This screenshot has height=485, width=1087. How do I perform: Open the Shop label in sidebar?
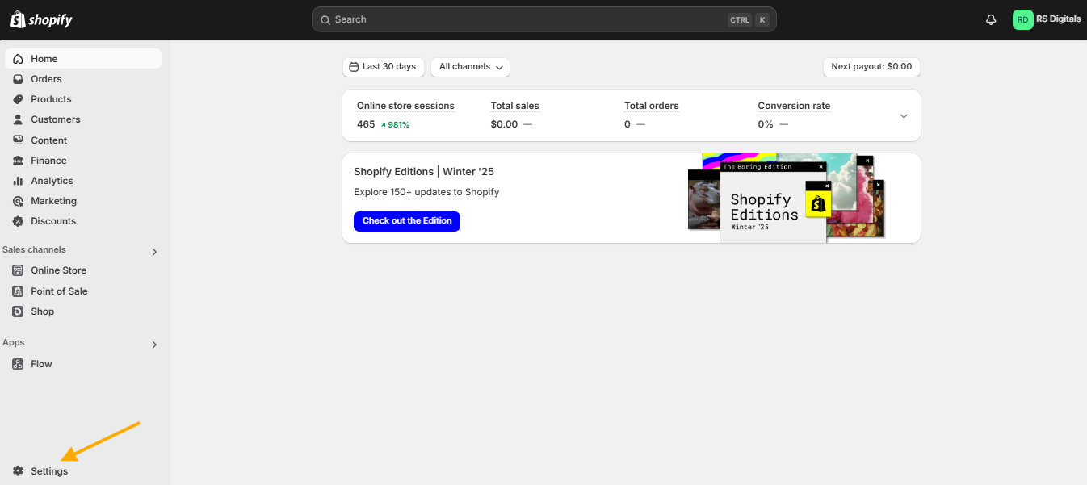tap(43, 311)
